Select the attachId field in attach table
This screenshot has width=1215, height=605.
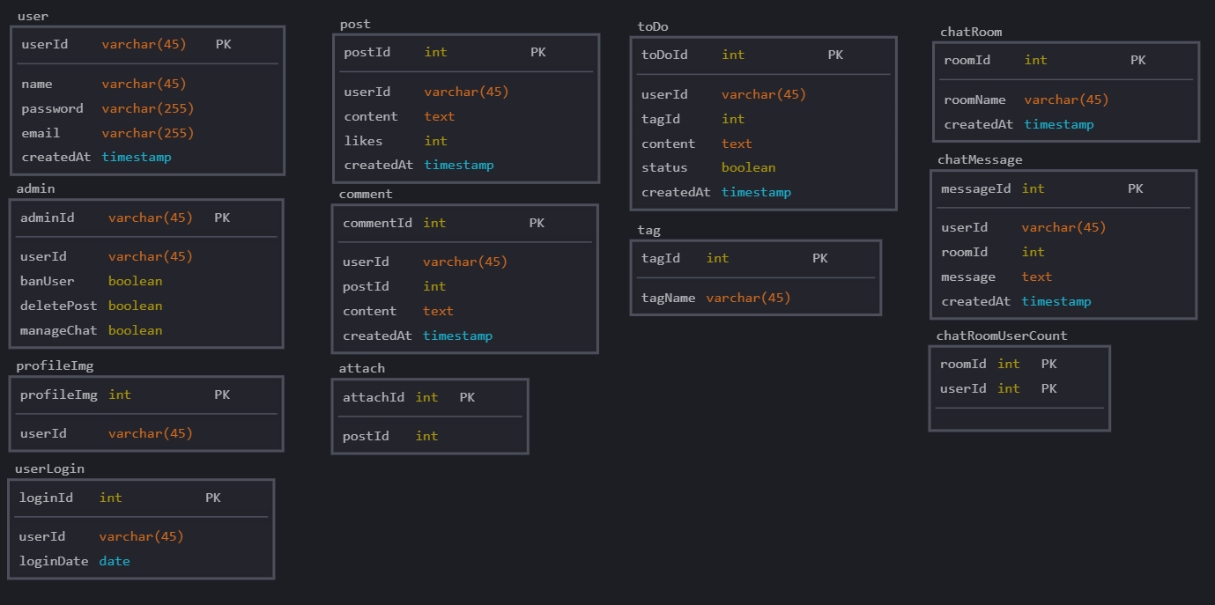click(x=374, y=397)
